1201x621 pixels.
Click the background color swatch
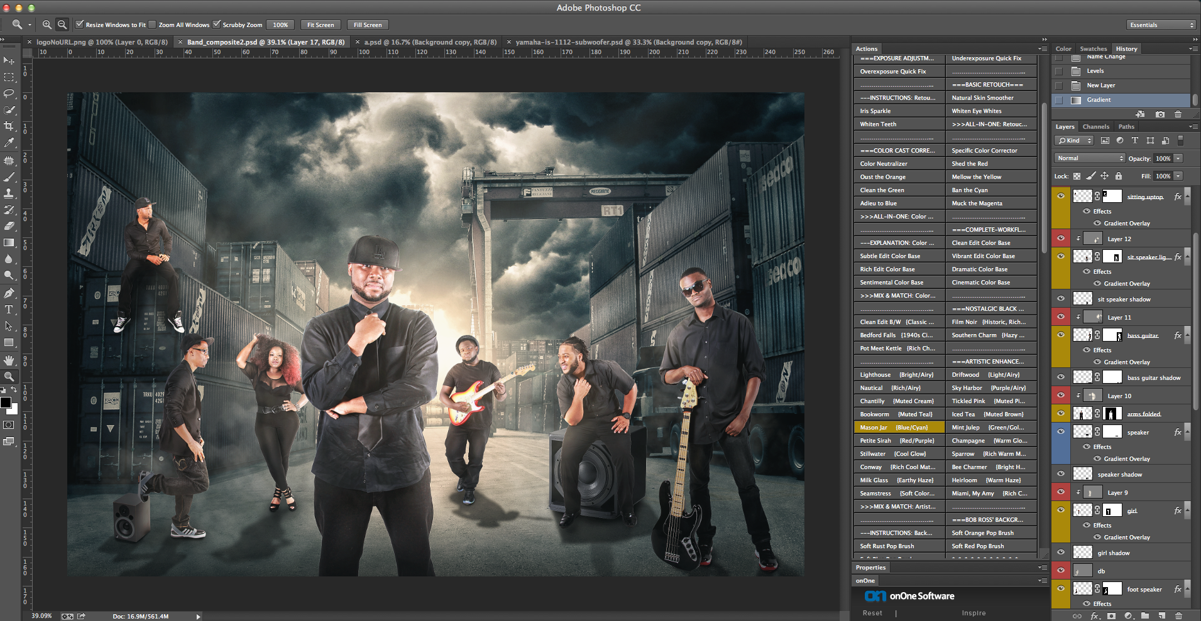(x=13, y=410)
